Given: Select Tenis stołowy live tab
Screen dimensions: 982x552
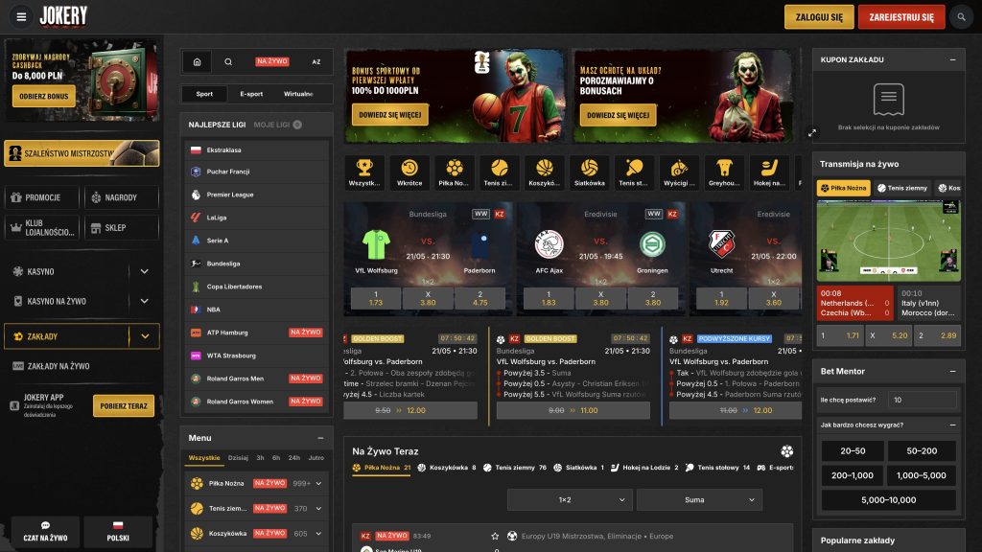Looking at the screenshot, I should [x=719, y=468].
